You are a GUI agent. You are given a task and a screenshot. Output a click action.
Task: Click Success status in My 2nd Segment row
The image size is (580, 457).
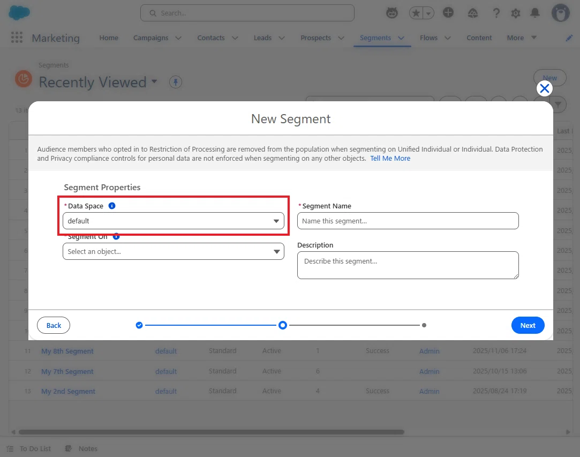[378, 391]
